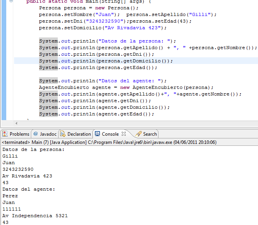Click the Declaration tab icon

point(63,134)
